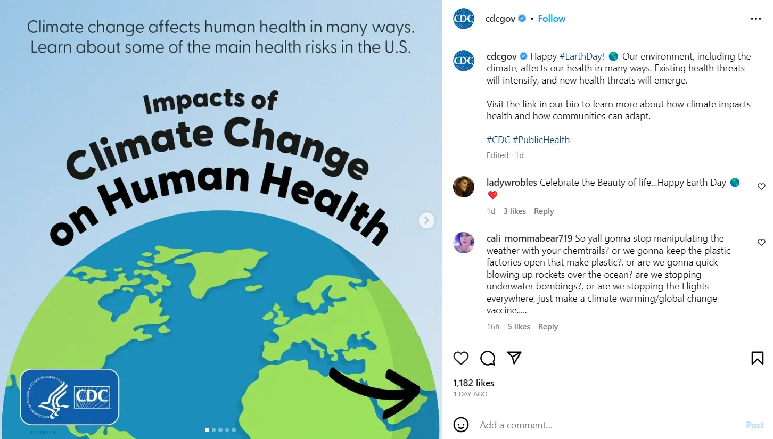View the 1,182 likes list

[x=474, y=383]
